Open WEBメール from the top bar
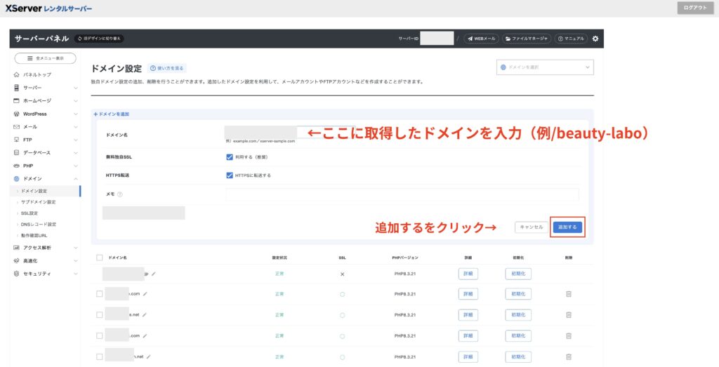 pos(481,39)
